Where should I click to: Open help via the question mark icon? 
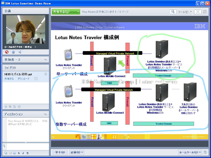(x=205, y=152)
